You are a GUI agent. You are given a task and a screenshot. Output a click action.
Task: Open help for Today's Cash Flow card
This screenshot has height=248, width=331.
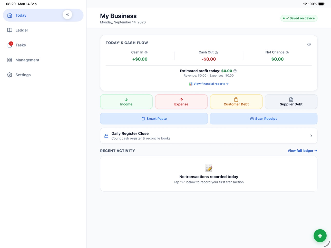[309, 44]
